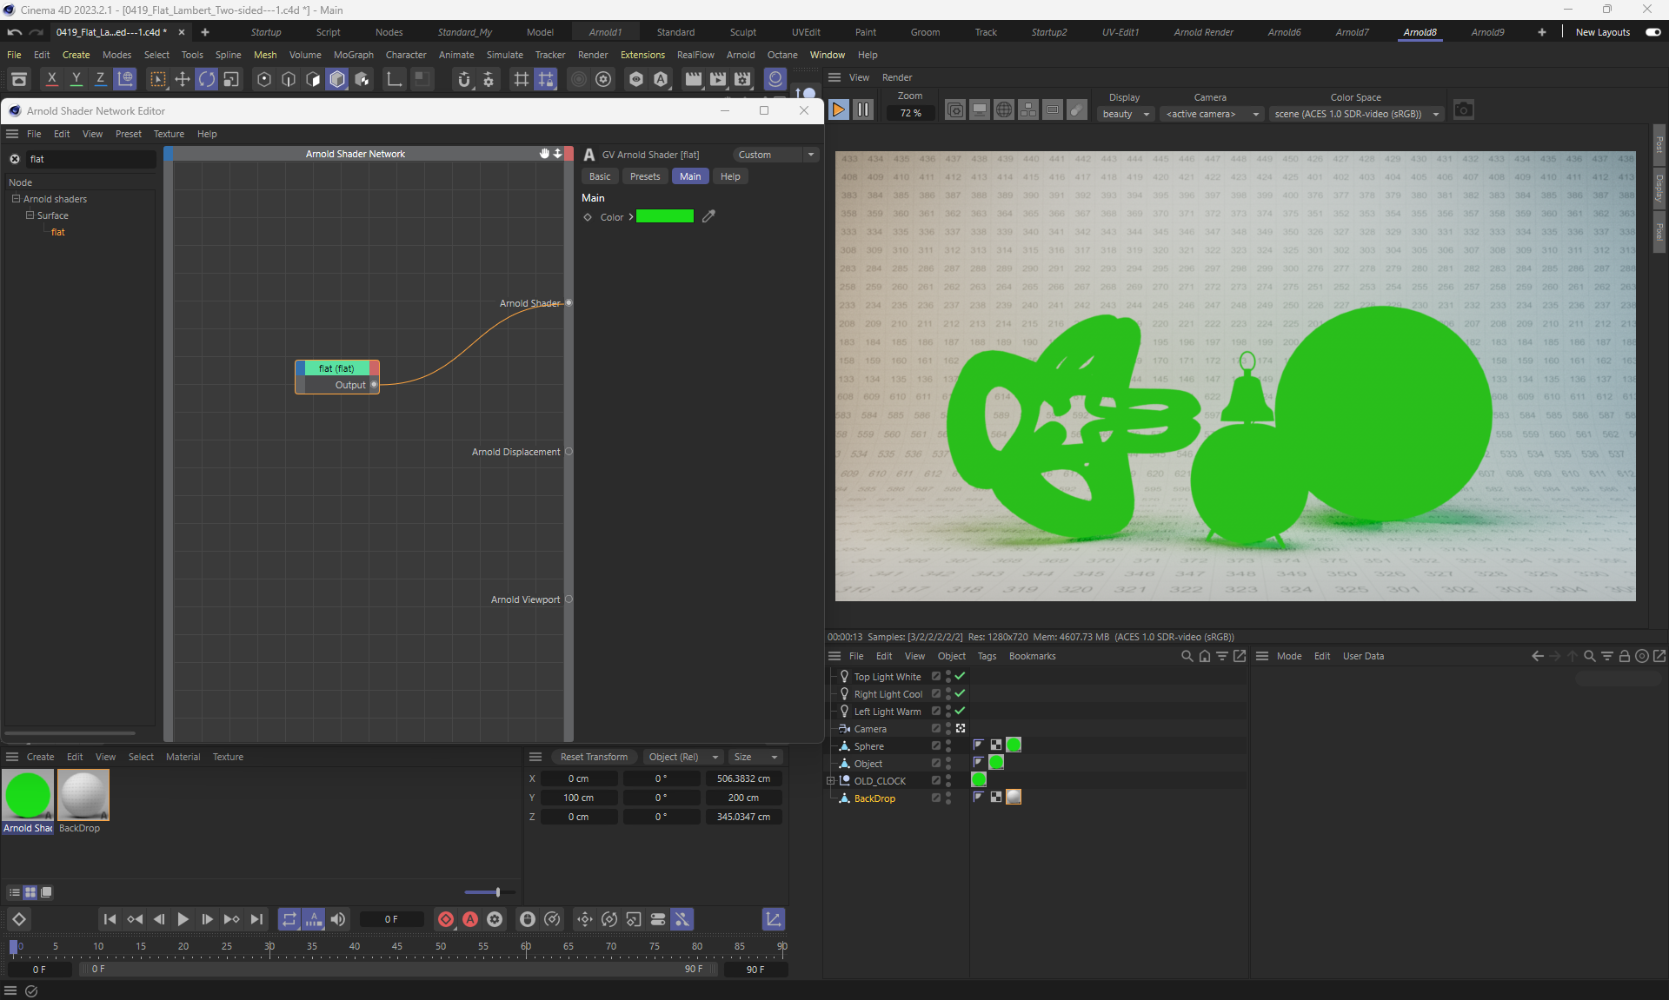Screen dimensions: 1669x1000
Task: Click the record active objects button
Action: pyautogui.click(x=446, y=919)
